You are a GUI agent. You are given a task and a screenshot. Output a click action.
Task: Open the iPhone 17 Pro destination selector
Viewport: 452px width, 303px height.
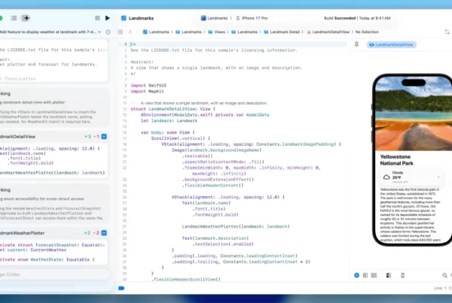(x=249, y=17)
